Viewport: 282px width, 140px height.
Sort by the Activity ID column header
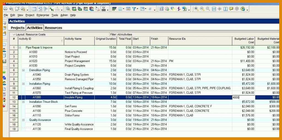pos(41,41)
